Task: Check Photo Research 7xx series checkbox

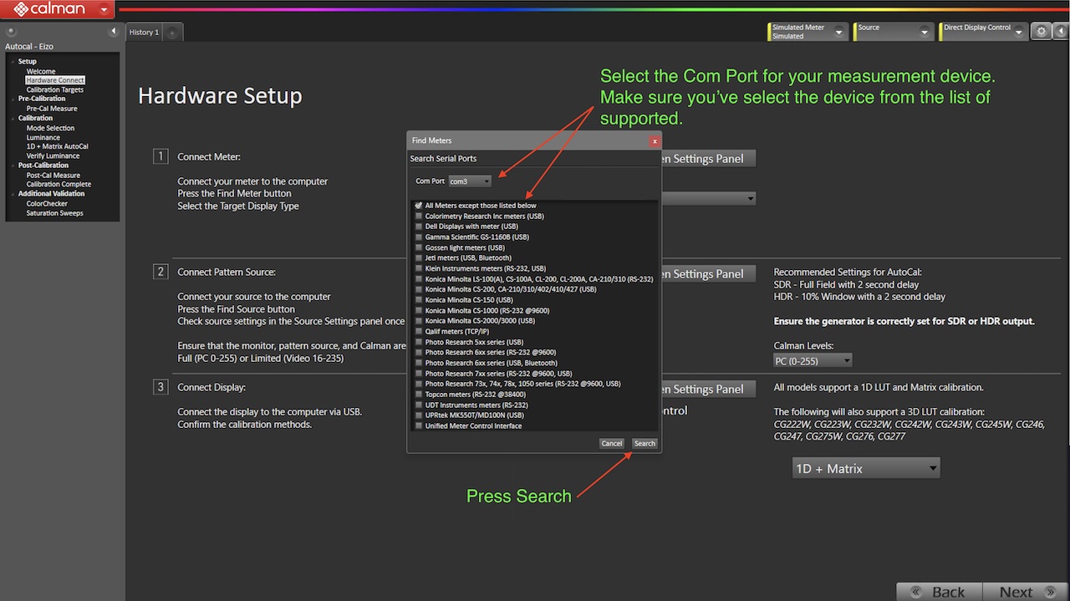Action: click(418, 374)
